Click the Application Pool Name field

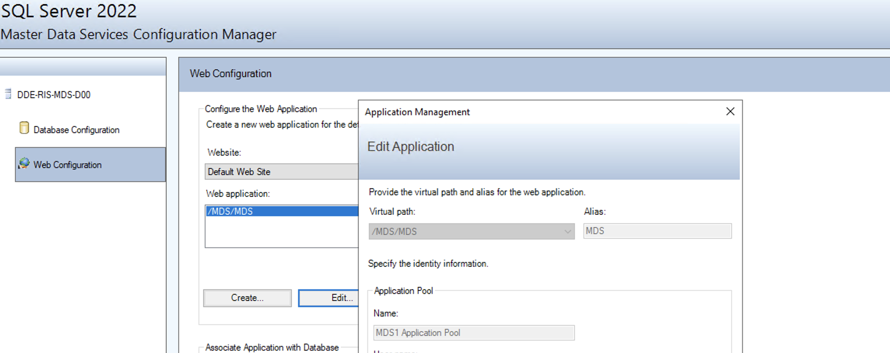click(x=474, y=333)
